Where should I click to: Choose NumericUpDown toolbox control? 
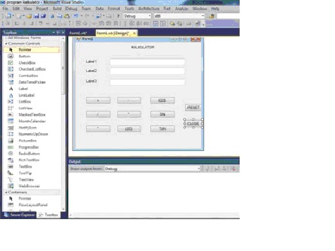33,134
